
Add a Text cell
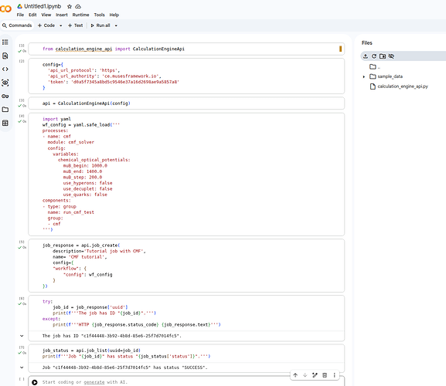tap(76, 25)
